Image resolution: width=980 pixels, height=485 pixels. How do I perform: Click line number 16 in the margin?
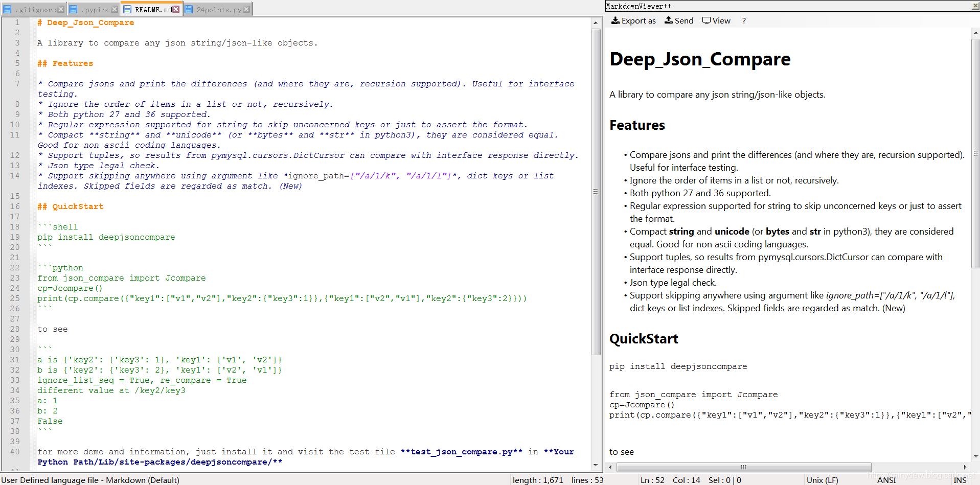15,206
